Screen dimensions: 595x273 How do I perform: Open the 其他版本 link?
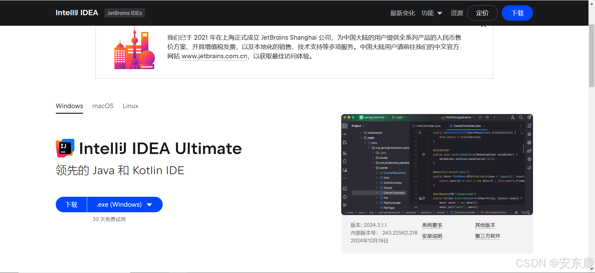pos(485,225)
